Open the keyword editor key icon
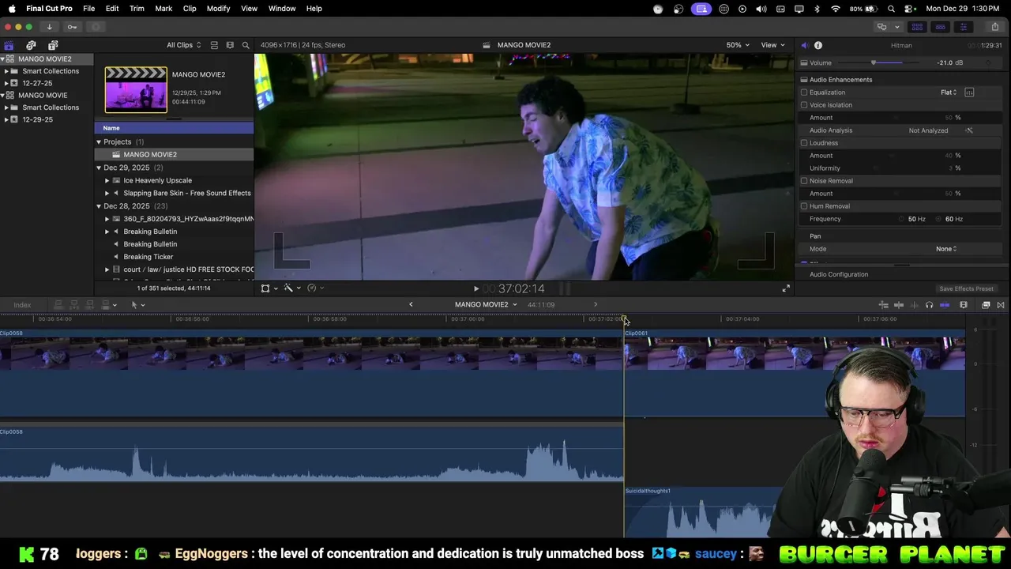 click(x=72, y=27)
